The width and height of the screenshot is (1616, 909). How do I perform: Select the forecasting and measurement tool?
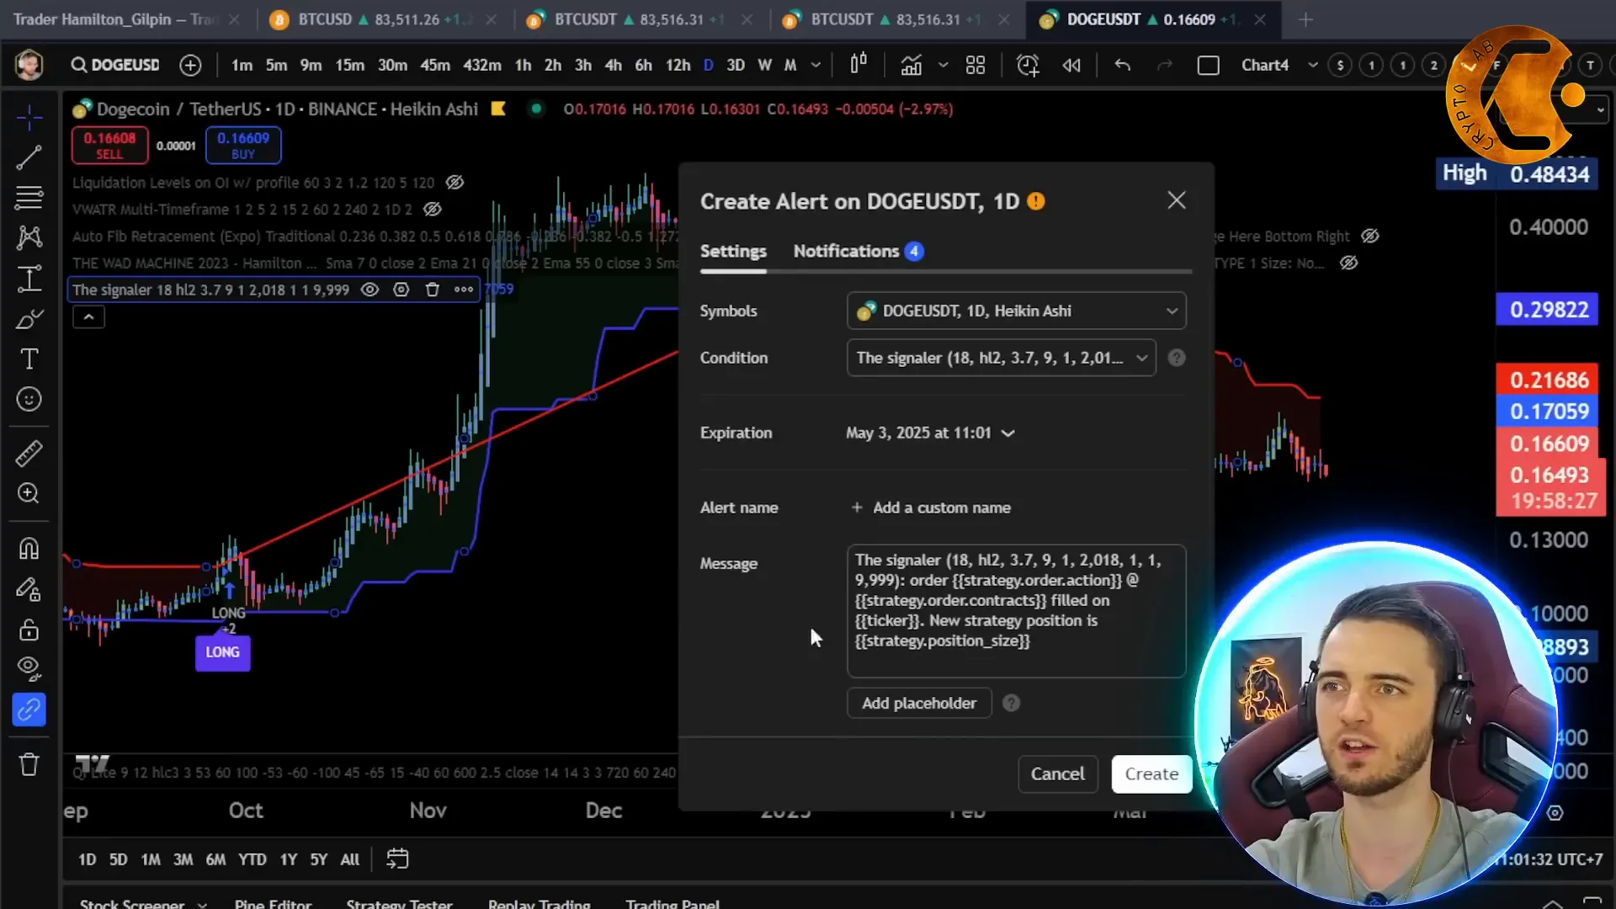(29, 279)
